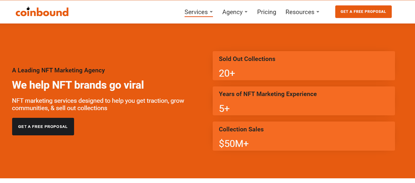Click the 'We help NFT brands go viral' headline
Viewport: 415px width, 183px height.
click(78, 85)
